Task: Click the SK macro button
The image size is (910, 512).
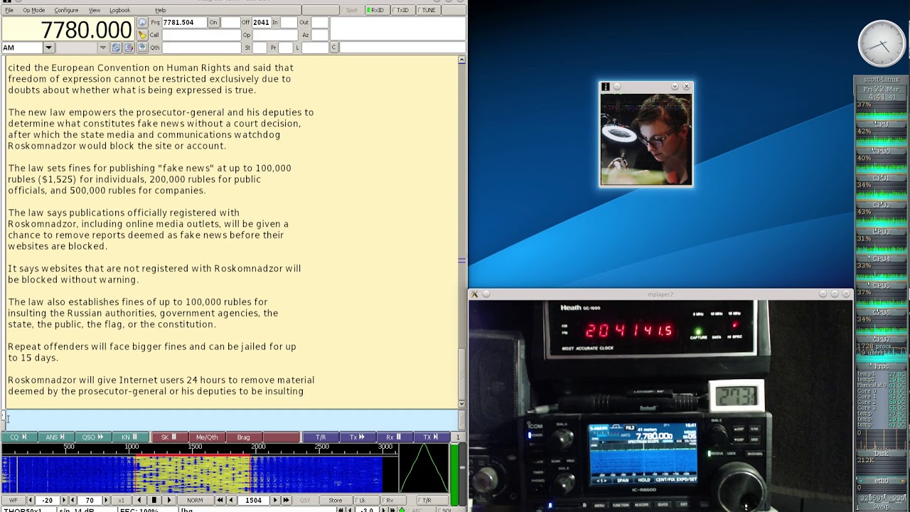Action: [x=169, y=437]
